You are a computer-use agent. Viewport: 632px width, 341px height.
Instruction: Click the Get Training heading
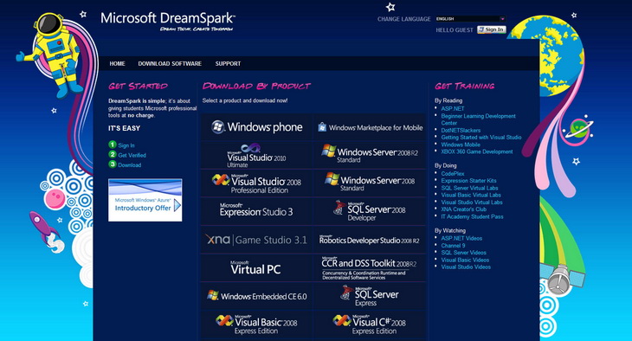pyautogui.click(x=464, y=86)
